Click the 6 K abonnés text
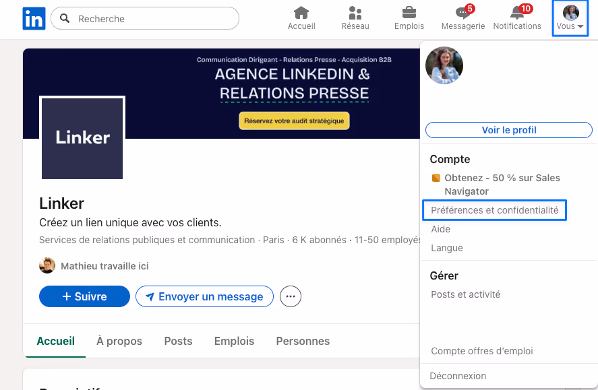Viewport: 598px width, 390px height. pyautogui.click(x=319, y=240)
